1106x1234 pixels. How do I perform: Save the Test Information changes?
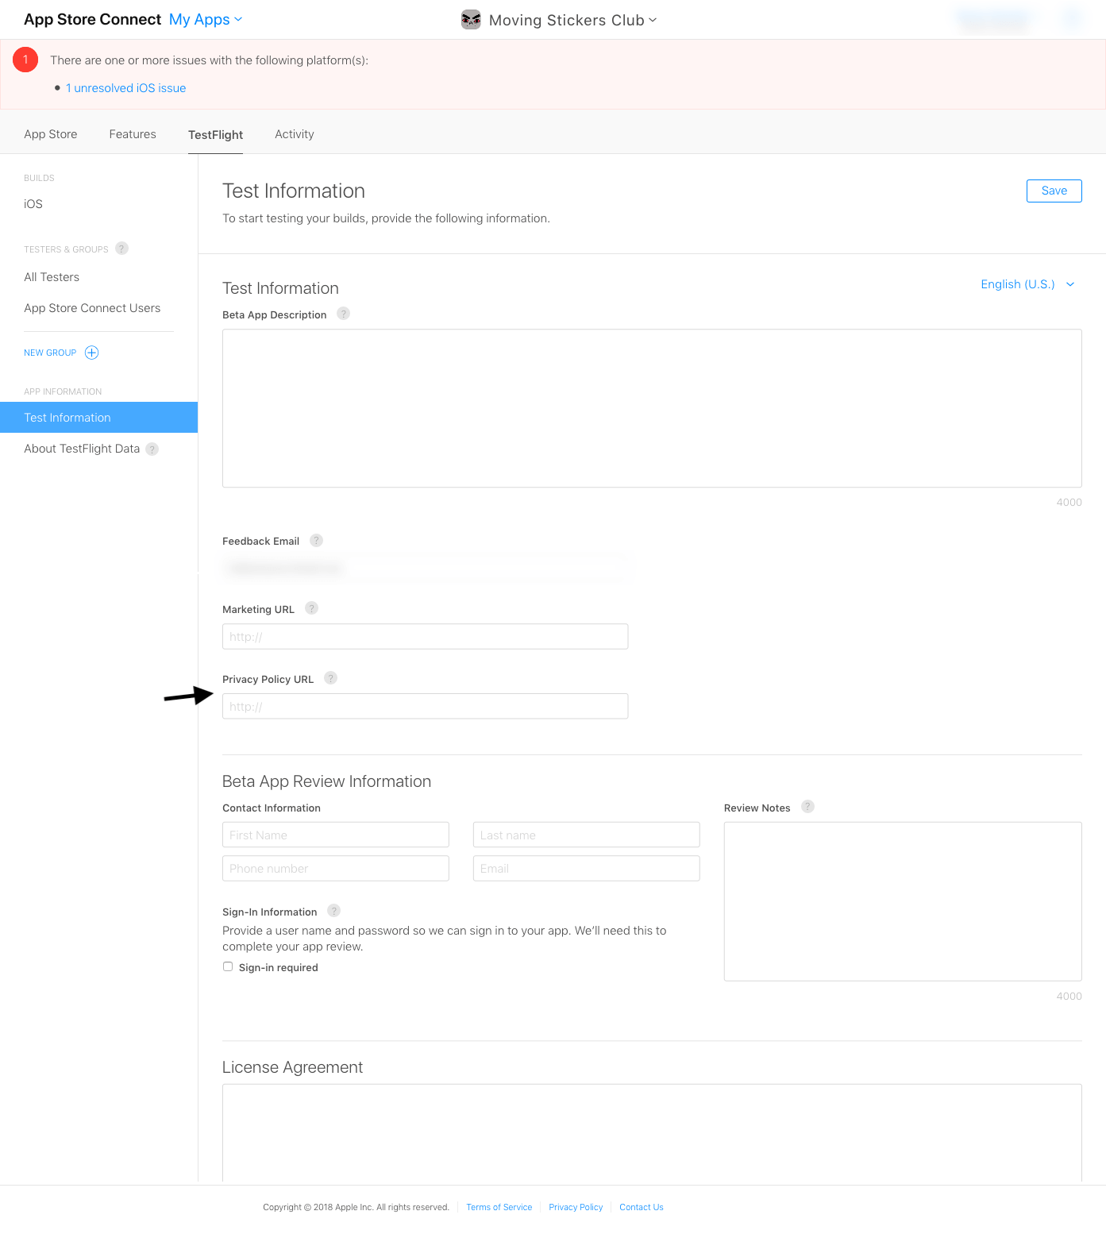pyautogui.click(x=1054, y=191)
